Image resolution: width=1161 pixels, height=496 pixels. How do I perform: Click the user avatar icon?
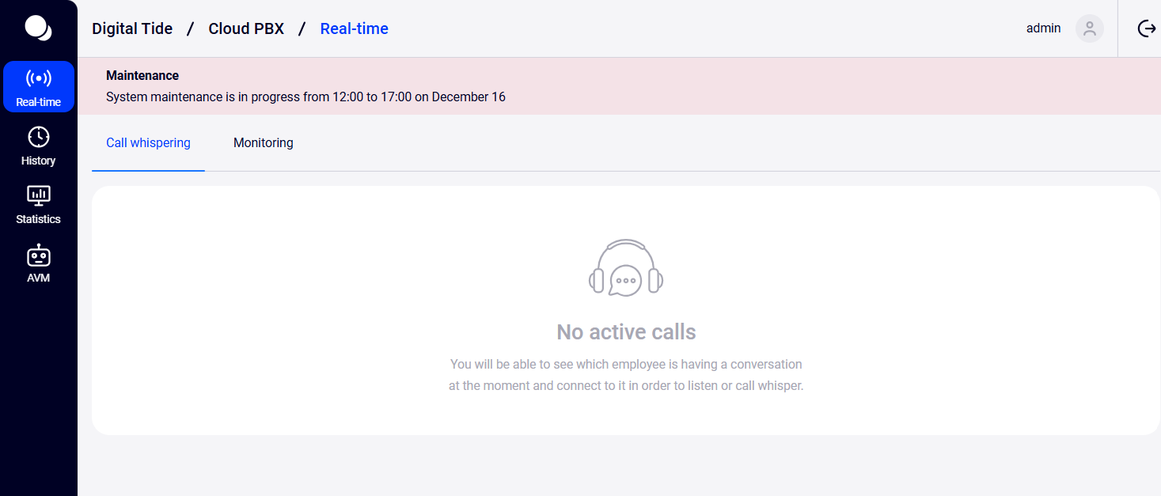1089,28
